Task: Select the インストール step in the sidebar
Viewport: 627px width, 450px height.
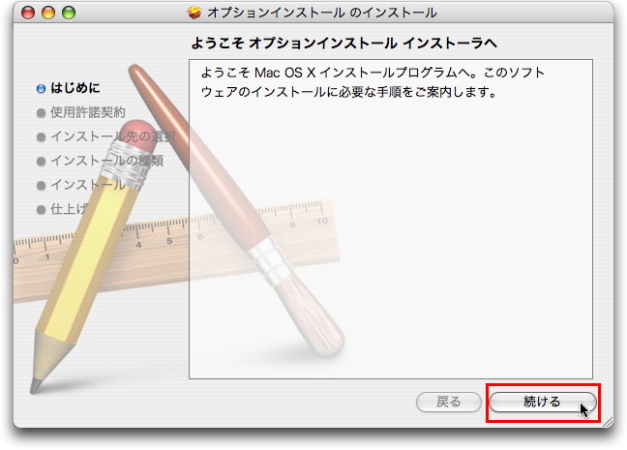Action: pos(88,185)
